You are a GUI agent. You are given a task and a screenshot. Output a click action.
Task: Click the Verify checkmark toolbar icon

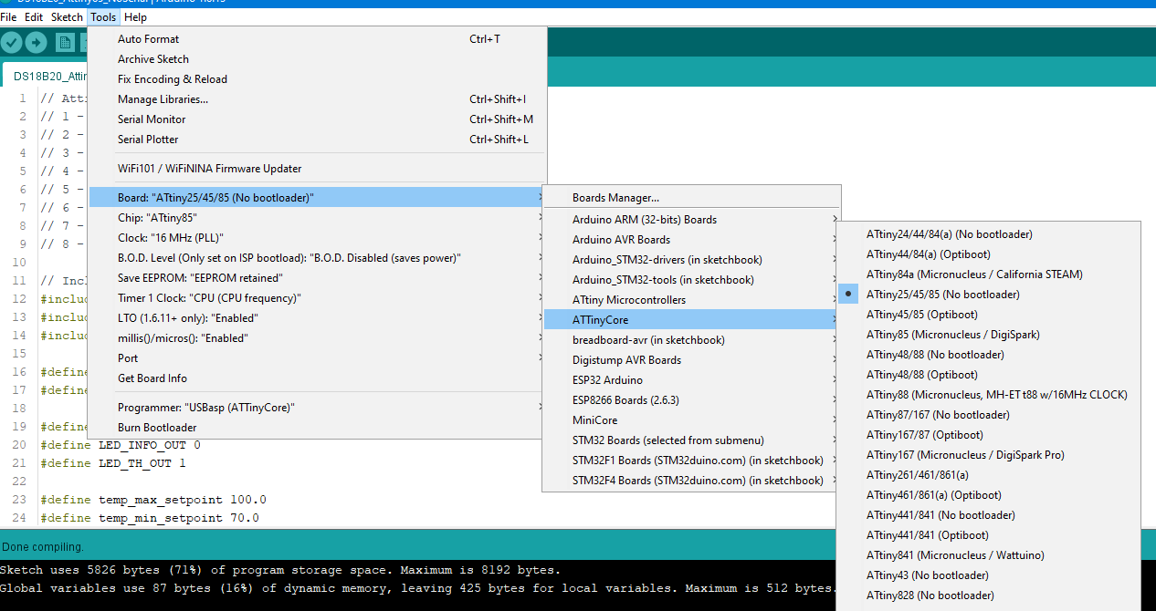tap(12, 42)
